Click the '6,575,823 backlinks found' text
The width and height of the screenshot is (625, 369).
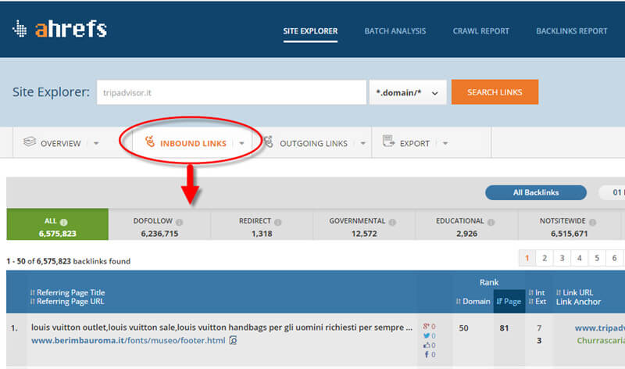[x=84, y=261]
